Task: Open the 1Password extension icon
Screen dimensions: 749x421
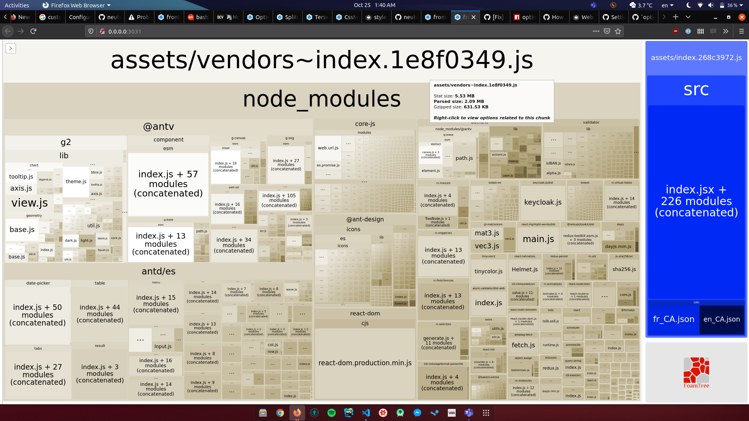Action: [x=688, y=31]
